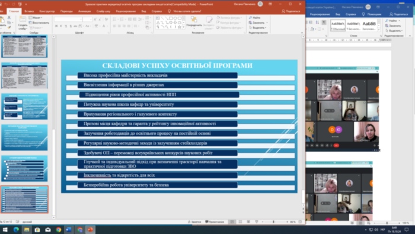The height and width of the screenshot is (234, 415).
Task: Click Примечания button in status bar
Action: (x=215, y=222)
